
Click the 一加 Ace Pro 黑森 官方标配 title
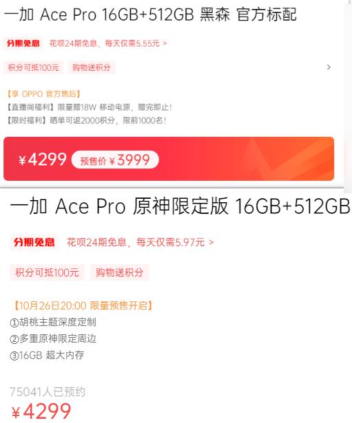(150, 14)
